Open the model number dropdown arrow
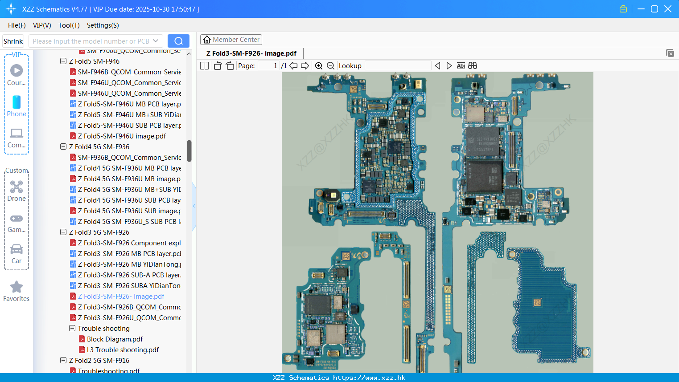The image size is (679, 382). point(156,41)
